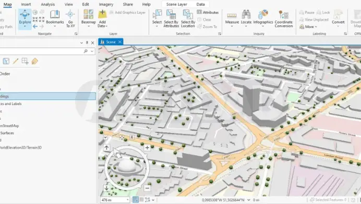Screen dimensions: 361x204
Task: Switch to List By Snapping icon
Action: tap(25, 61)
